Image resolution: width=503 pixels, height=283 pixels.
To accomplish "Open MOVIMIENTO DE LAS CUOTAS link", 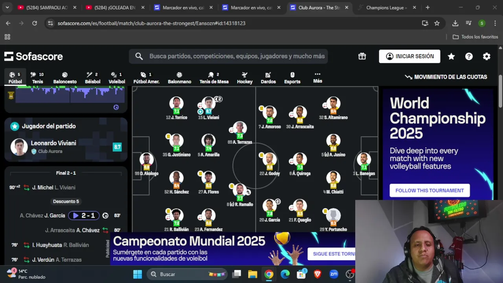I will [x=446, y=77].
